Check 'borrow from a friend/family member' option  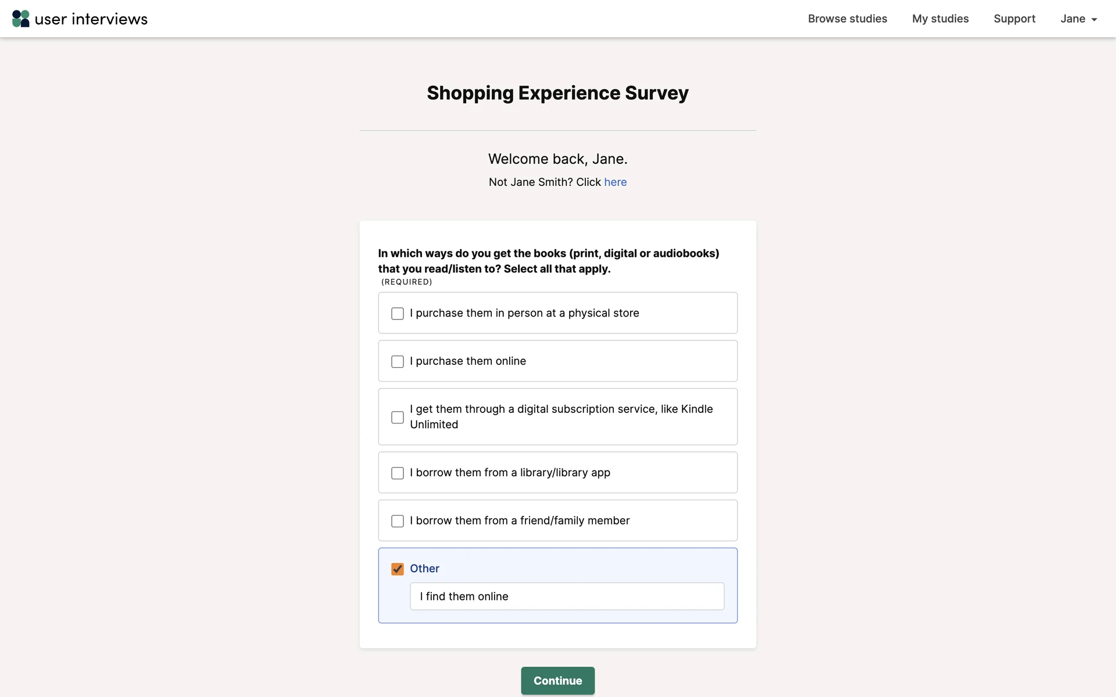[x=398, y=522]
